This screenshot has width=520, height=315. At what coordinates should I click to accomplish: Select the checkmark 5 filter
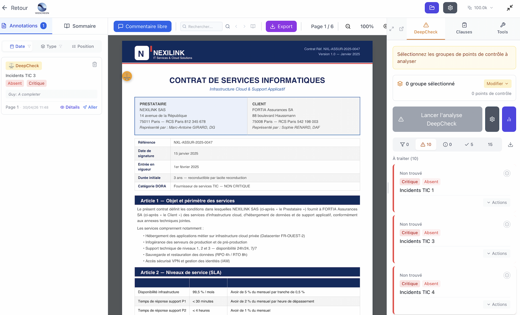pyautogui.click(x=469, y=145)
